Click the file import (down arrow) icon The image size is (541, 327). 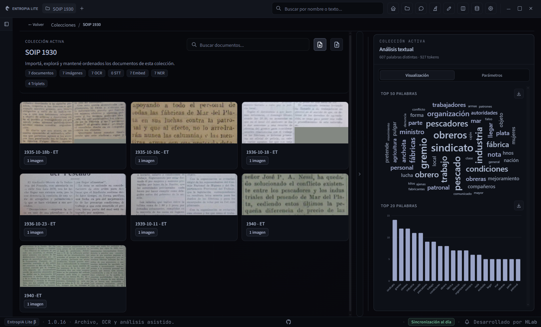[x=320, y=44]
